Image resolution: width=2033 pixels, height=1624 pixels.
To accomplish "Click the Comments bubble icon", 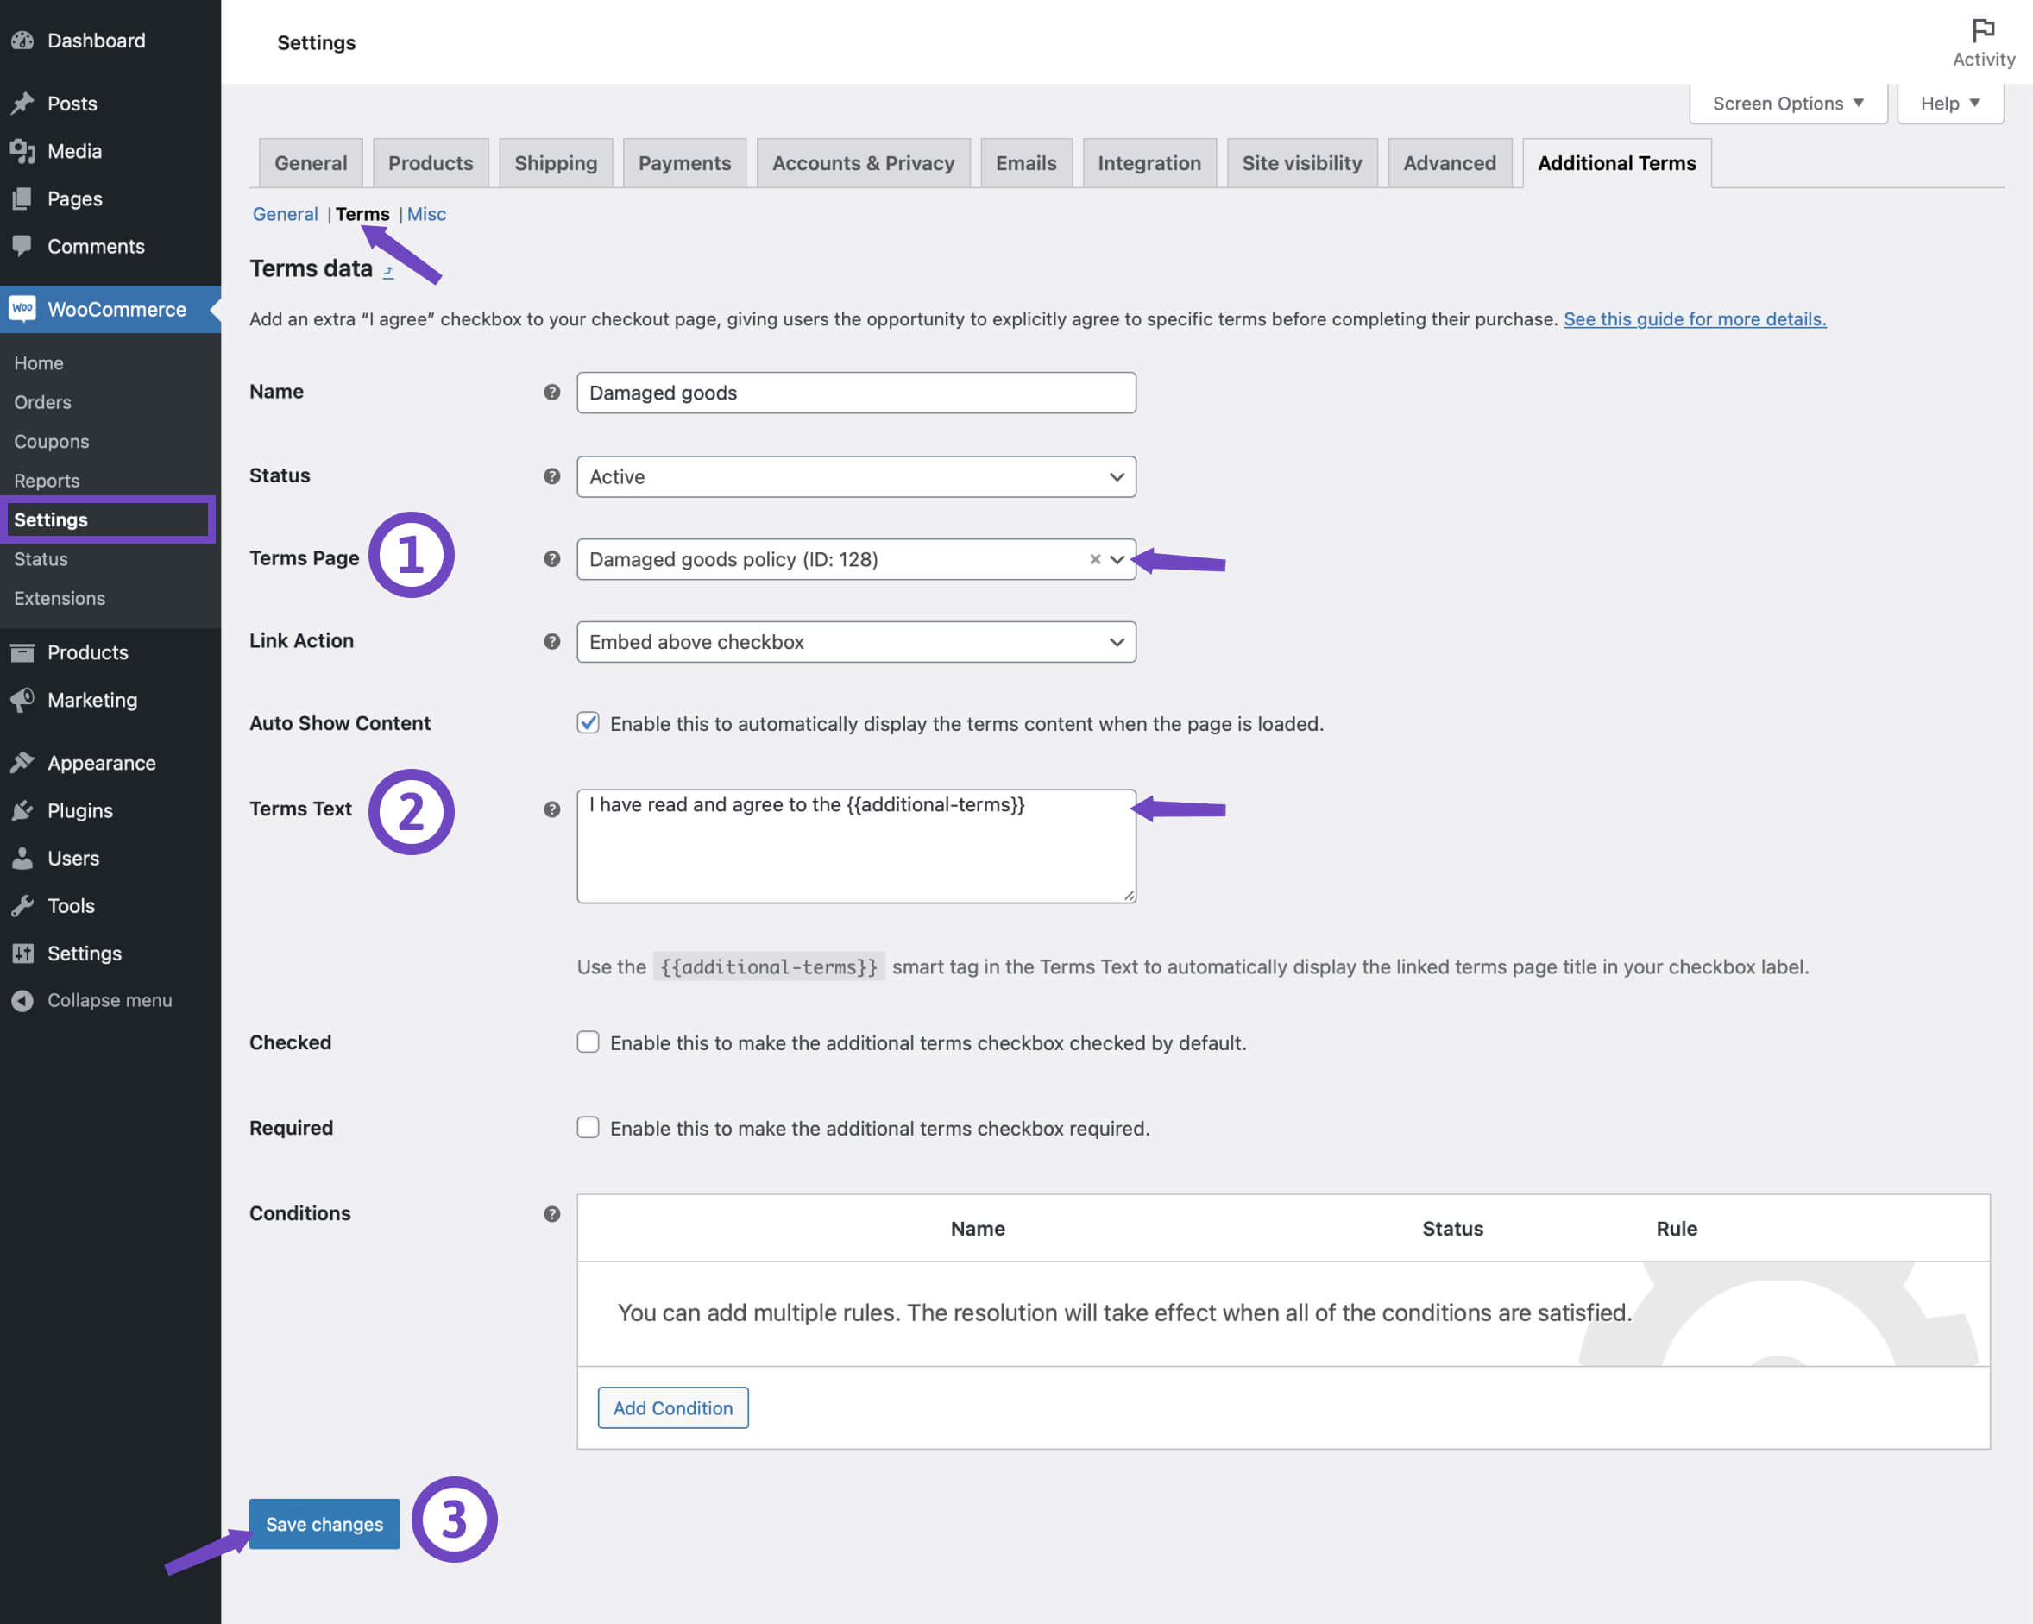I will point(22,246).
